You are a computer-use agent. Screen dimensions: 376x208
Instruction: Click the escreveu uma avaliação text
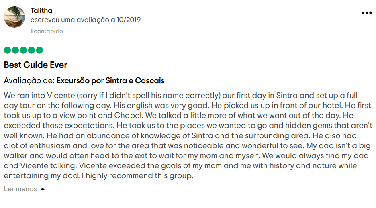70,20
